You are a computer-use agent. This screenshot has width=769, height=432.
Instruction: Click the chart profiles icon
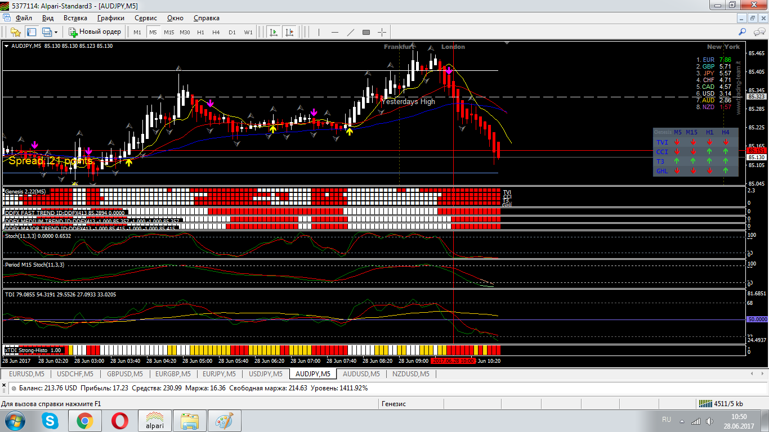[46, 32]
